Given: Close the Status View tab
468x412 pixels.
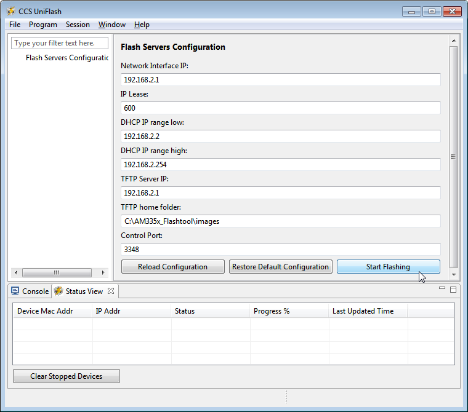Looking at the screenshot, I should click(111, 291).
